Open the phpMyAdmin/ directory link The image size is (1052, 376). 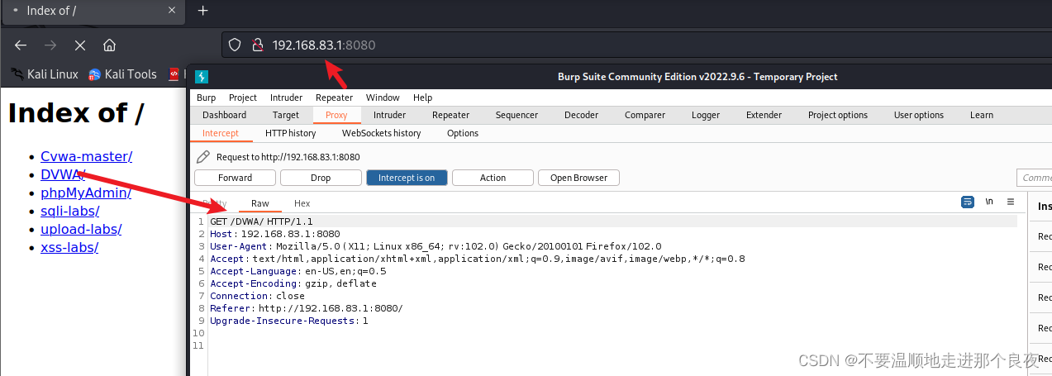coord(86,193)
